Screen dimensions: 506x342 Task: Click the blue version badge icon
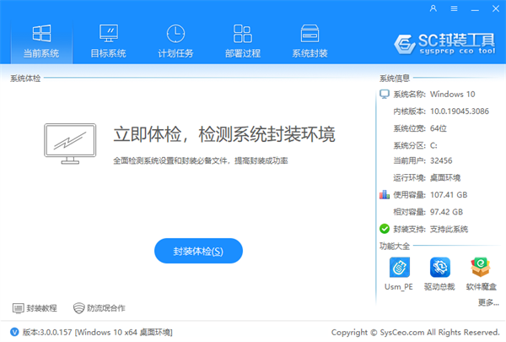(14, 332)
